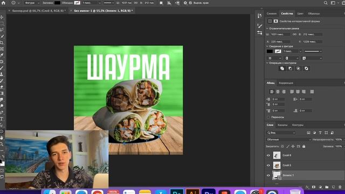This screenshot has height=194, width=345.
Task: Select the Crop tool
Action: coord(2,43)
